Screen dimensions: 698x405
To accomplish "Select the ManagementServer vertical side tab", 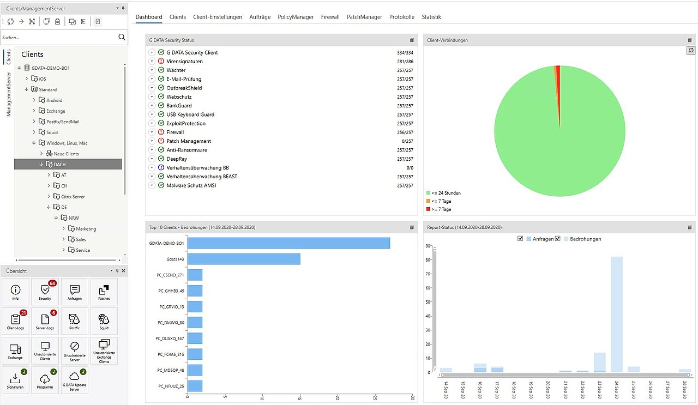I will [8, 94].
